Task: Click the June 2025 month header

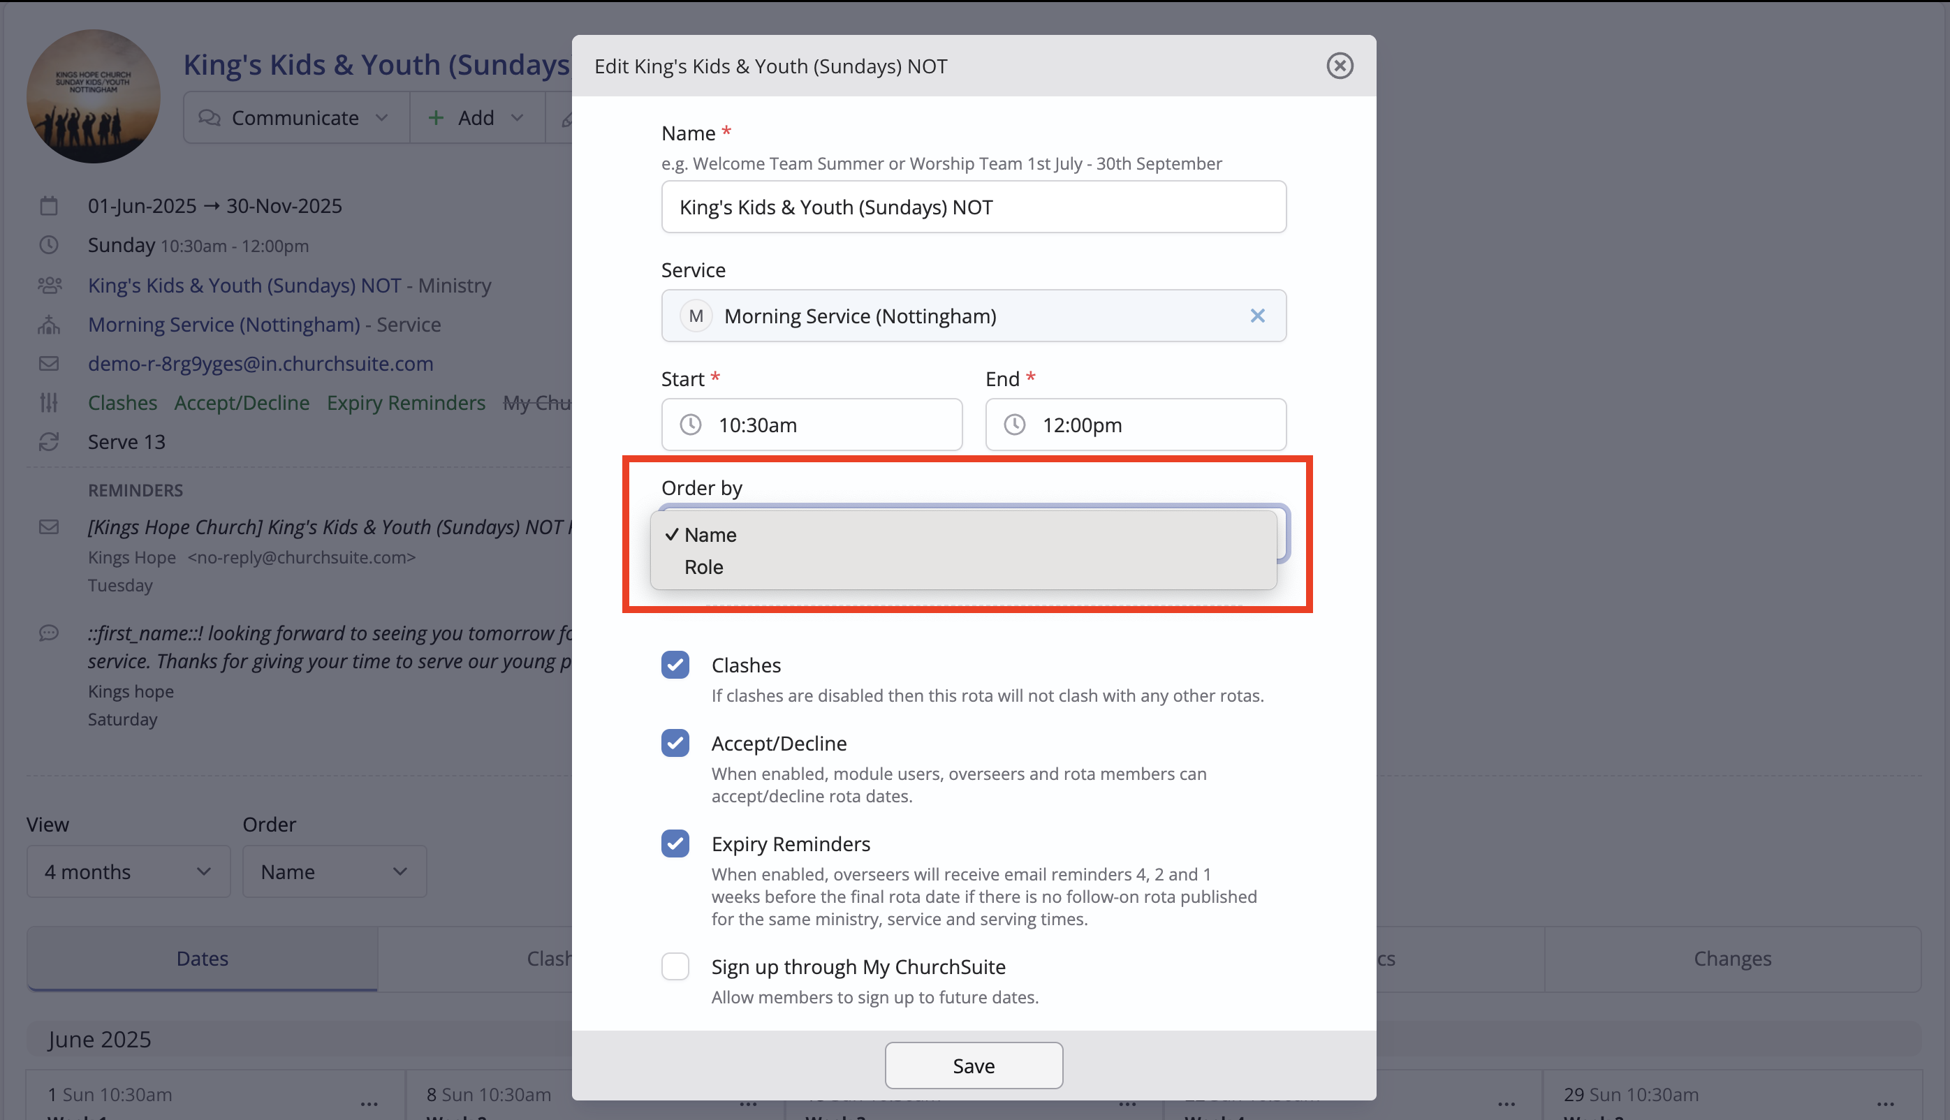Action: (x=99, y=1039)
